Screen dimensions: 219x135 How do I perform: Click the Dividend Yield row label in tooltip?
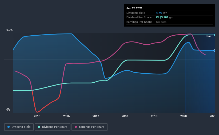(x=136, y=13)
